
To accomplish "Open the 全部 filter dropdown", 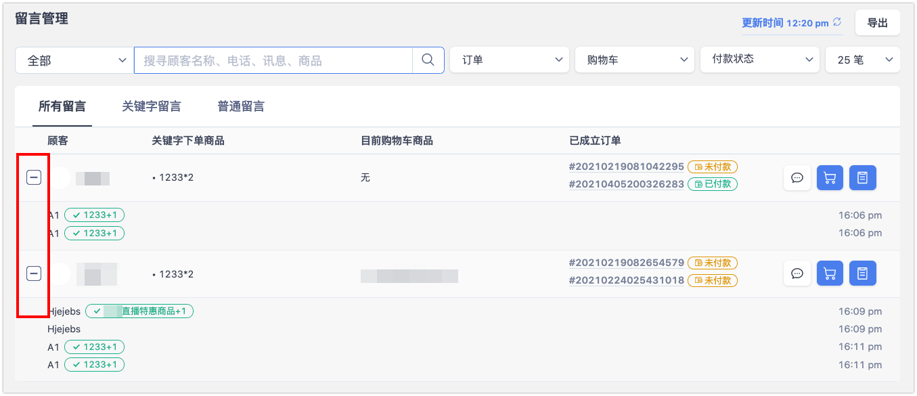I will pyautogui.click(x=74, y=60).
